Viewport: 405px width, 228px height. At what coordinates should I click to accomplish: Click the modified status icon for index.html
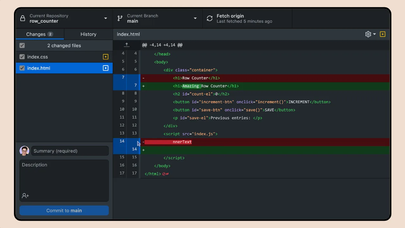(x=106, y=68)
